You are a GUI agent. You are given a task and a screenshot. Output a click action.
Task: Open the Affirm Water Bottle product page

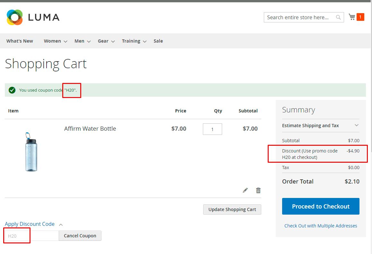point(90,128)
